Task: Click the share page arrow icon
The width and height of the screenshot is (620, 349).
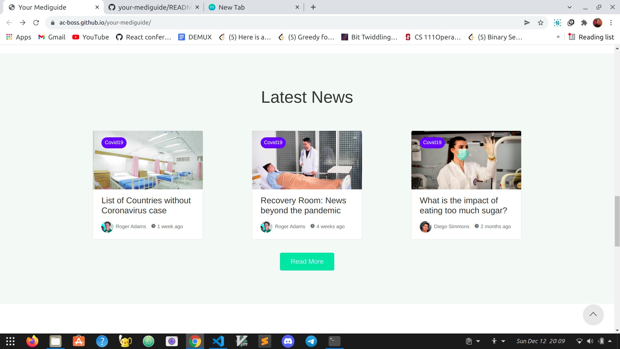Action: click(x=527, y=23)
